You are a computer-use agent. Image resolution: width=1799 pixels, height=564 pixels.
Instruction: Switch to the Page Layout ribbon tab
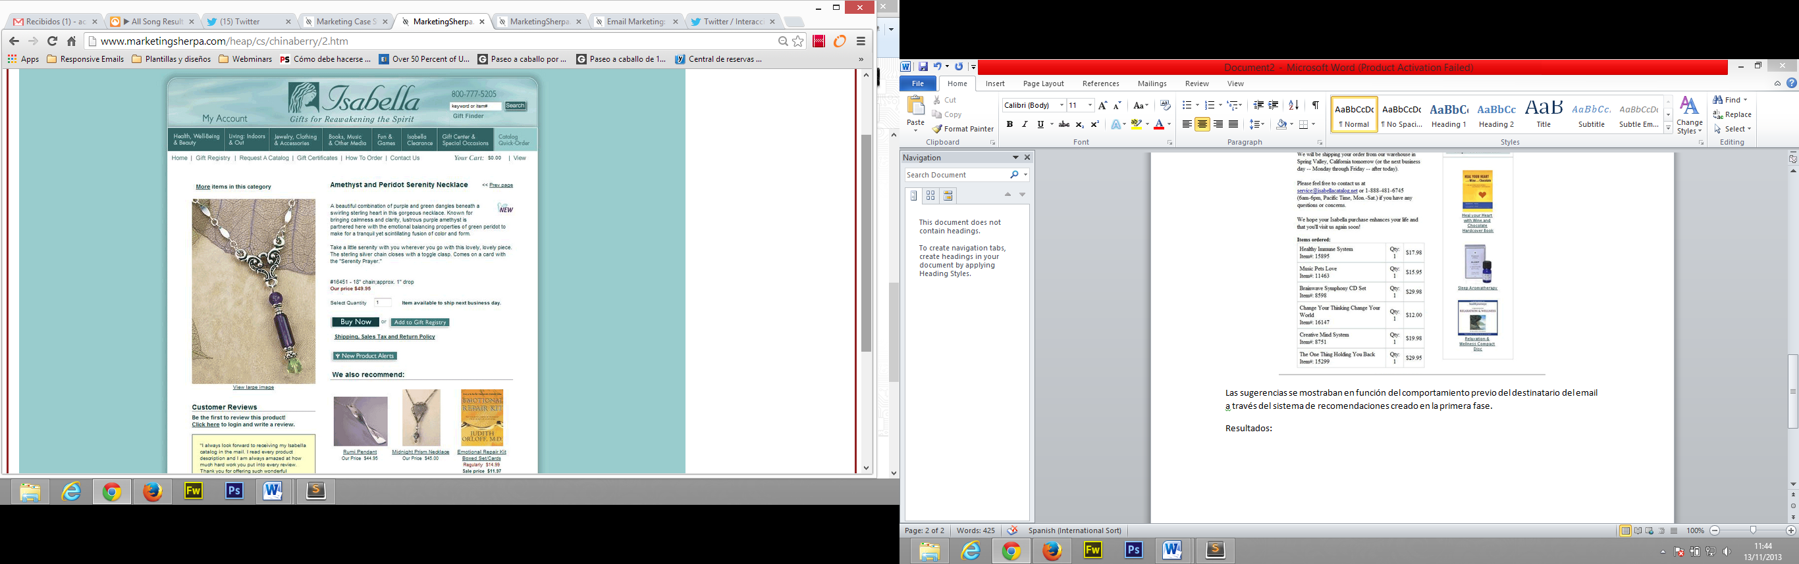1043,83
